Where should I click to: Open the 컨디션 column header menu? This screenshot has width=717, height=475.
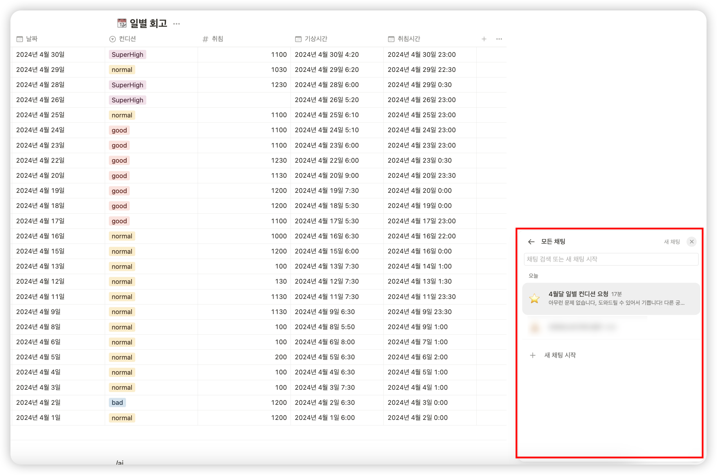click(151, 39)
